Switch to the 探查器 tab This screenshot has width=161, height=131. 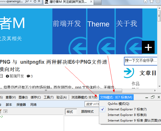[21, 104]
